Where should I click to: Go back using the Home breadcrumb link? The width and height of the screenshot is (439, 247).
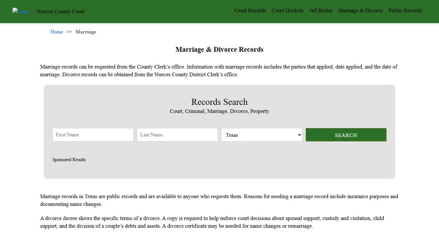click(57, 32)
